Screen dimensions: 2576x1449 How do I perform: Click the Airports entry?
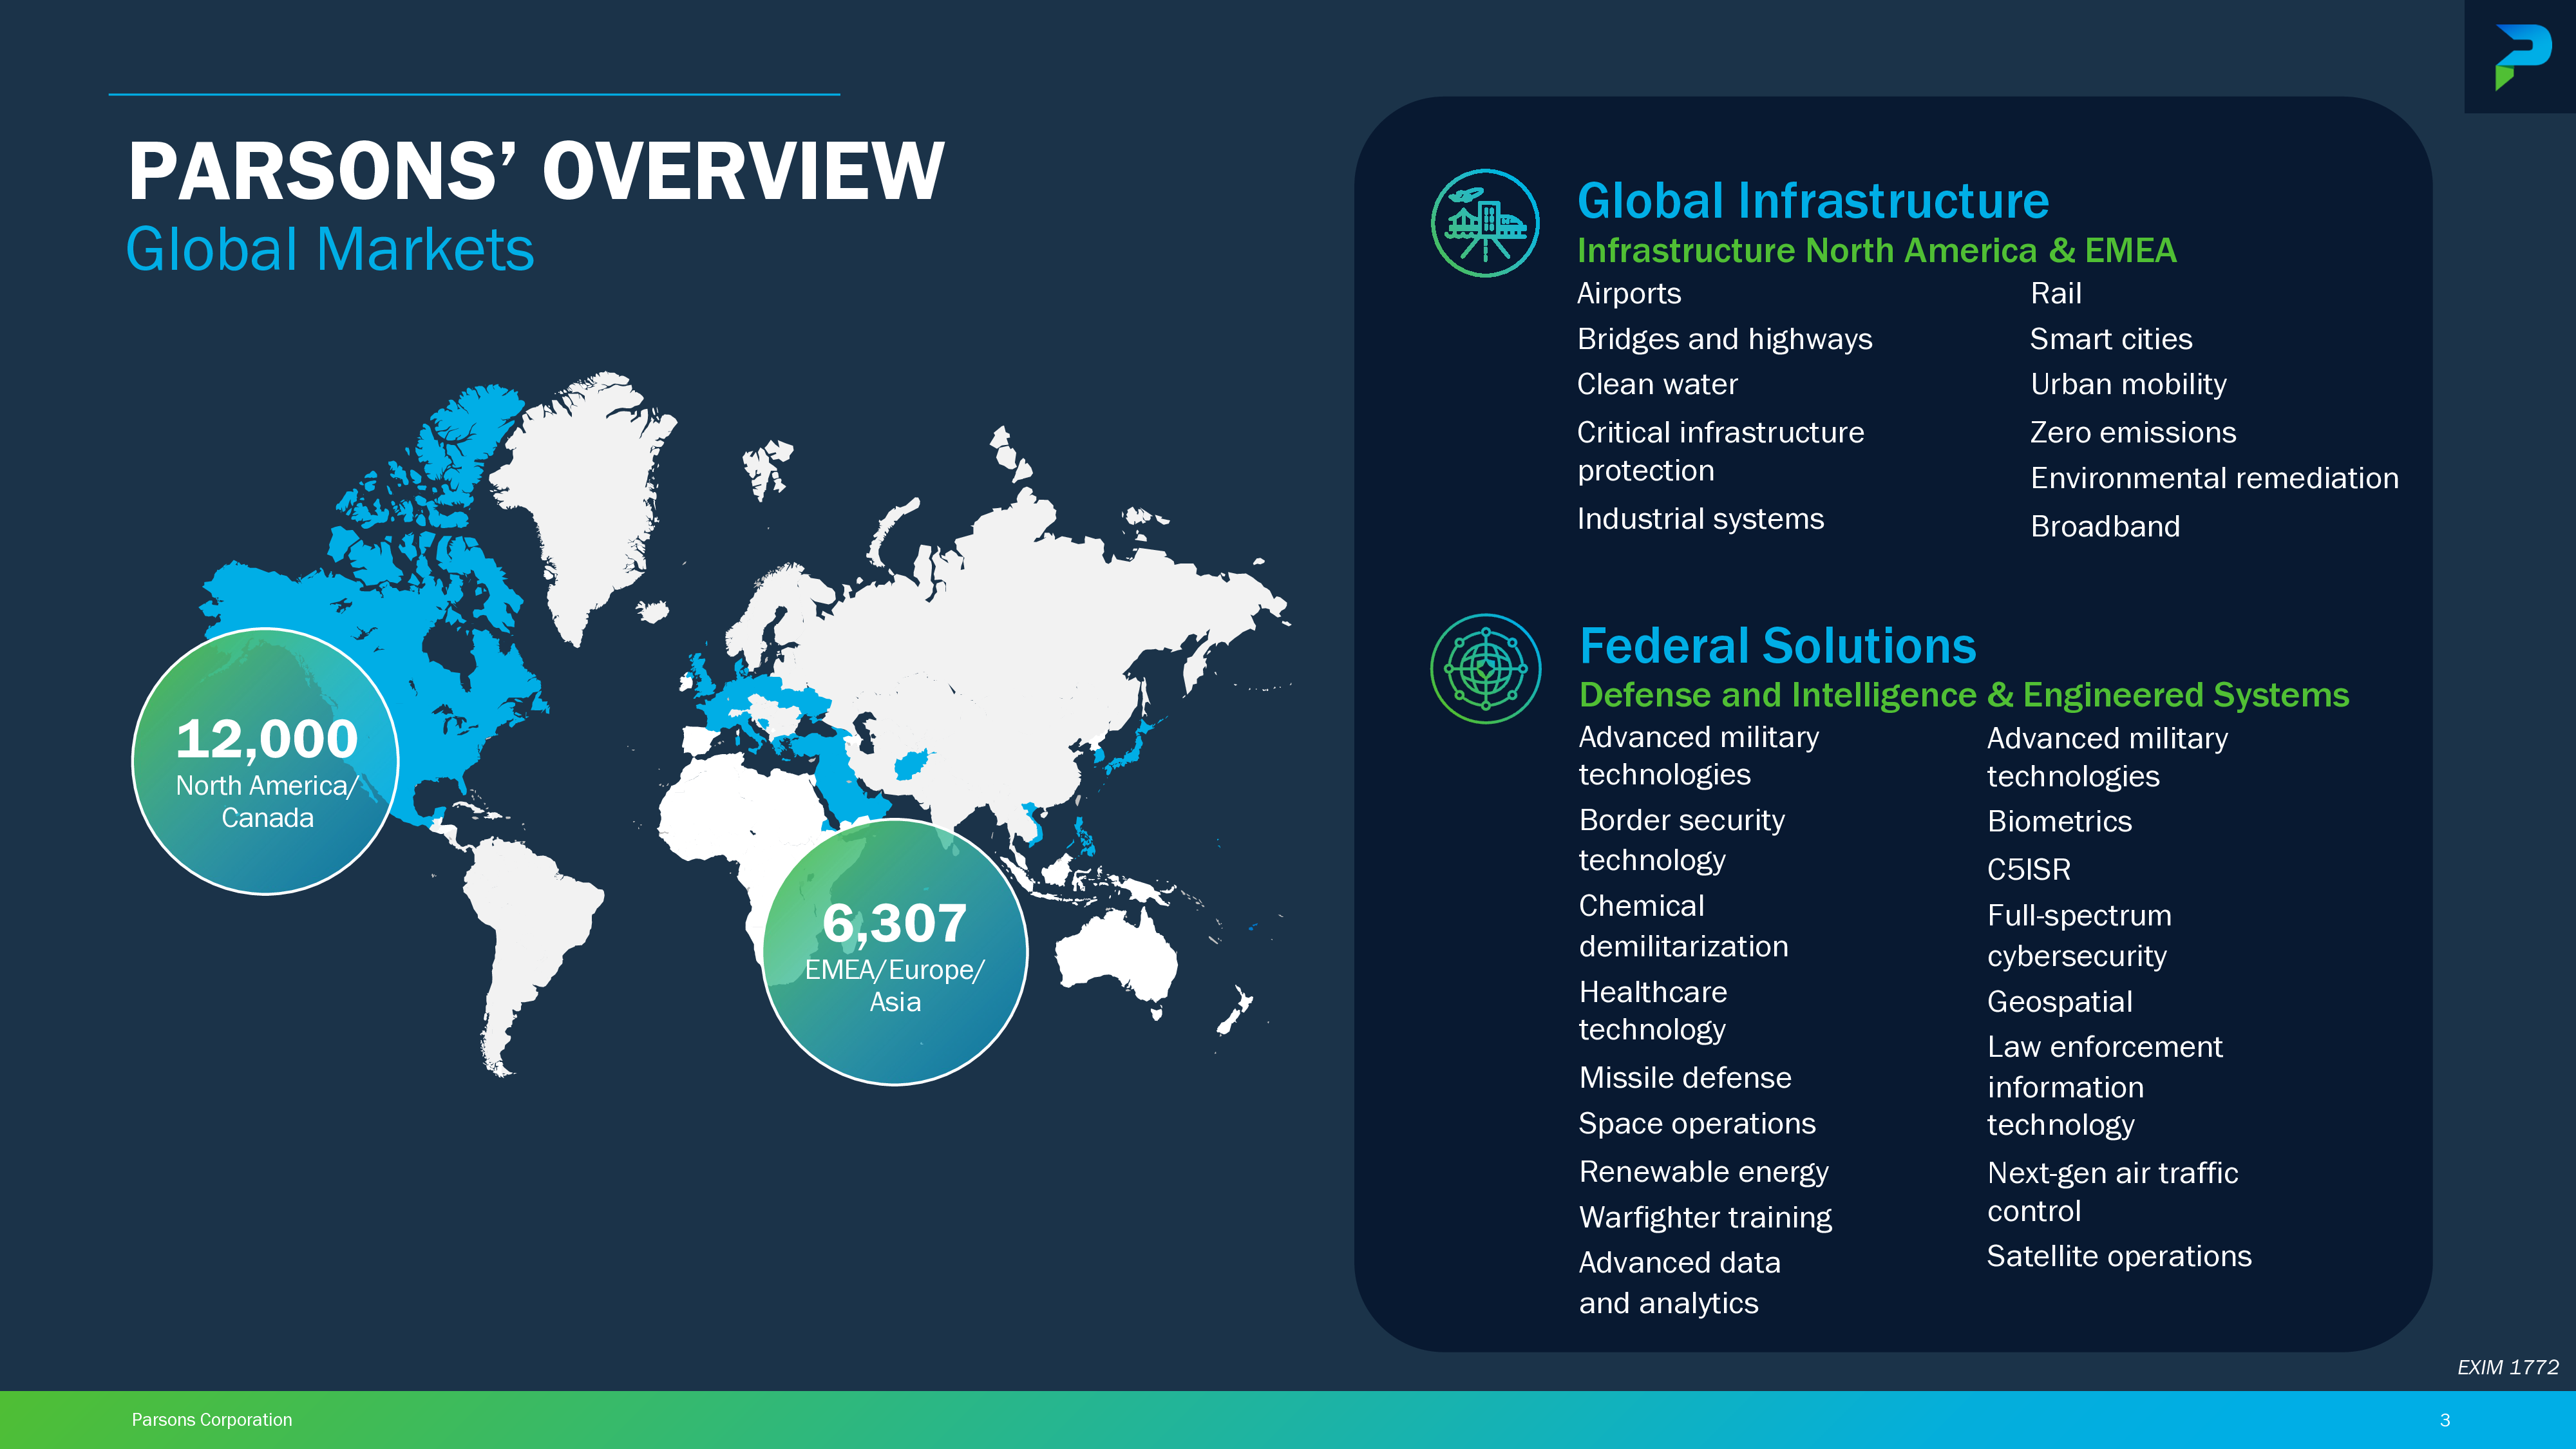[x=1629, y=293]
